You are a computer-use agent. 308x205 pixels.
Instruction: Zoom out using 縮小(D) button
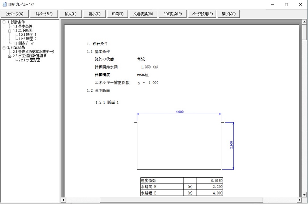[94, 14]
